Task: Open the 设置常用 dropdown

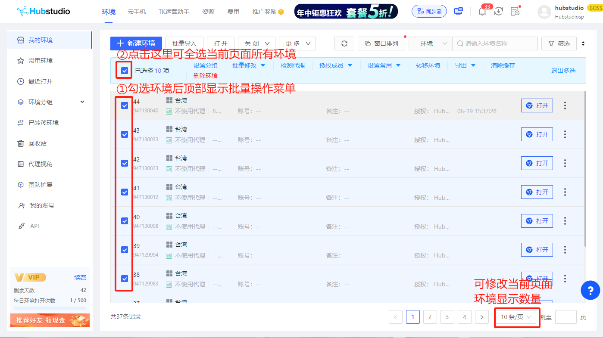Action: click(x=384, y=65)
